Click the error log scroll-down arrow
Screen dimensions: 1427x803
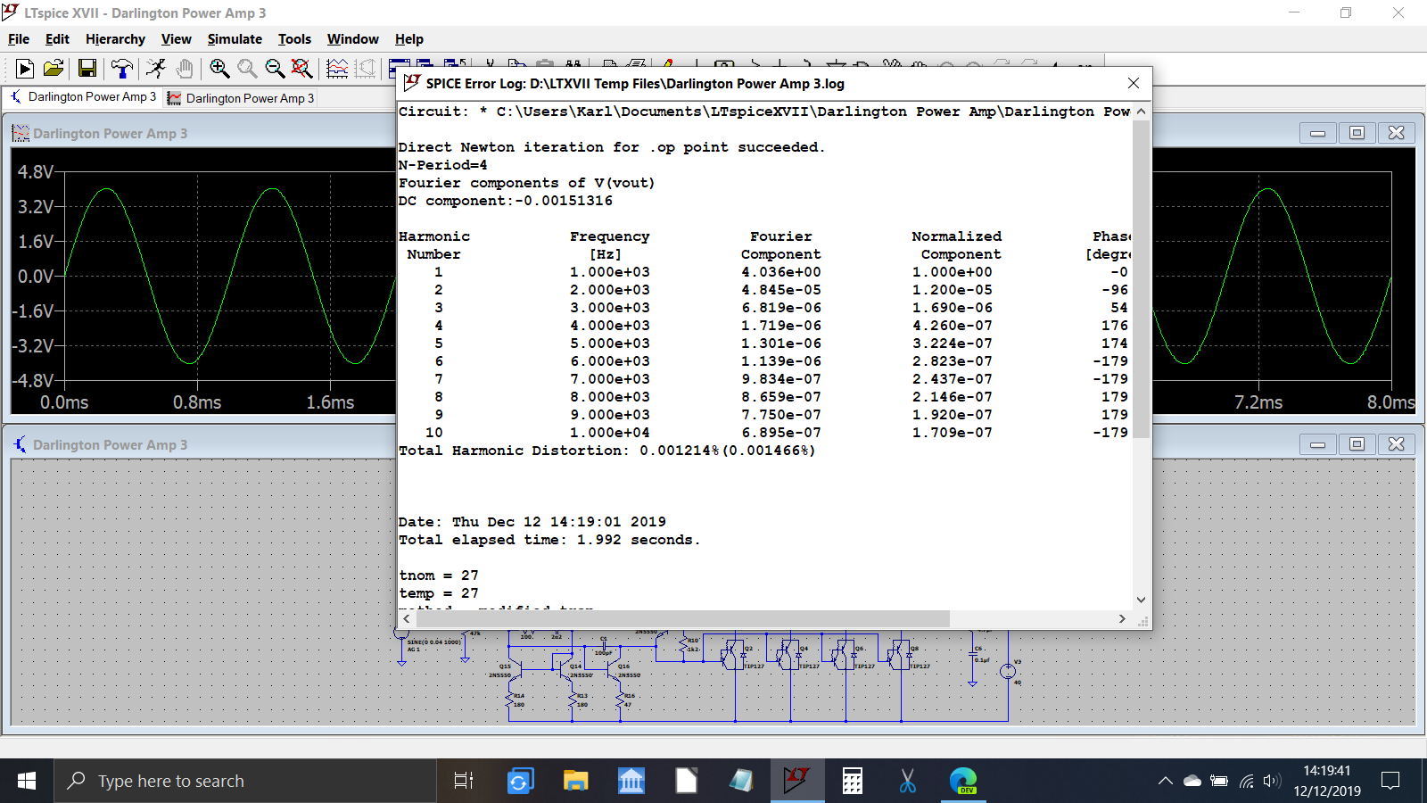[x=1141, y=600]
